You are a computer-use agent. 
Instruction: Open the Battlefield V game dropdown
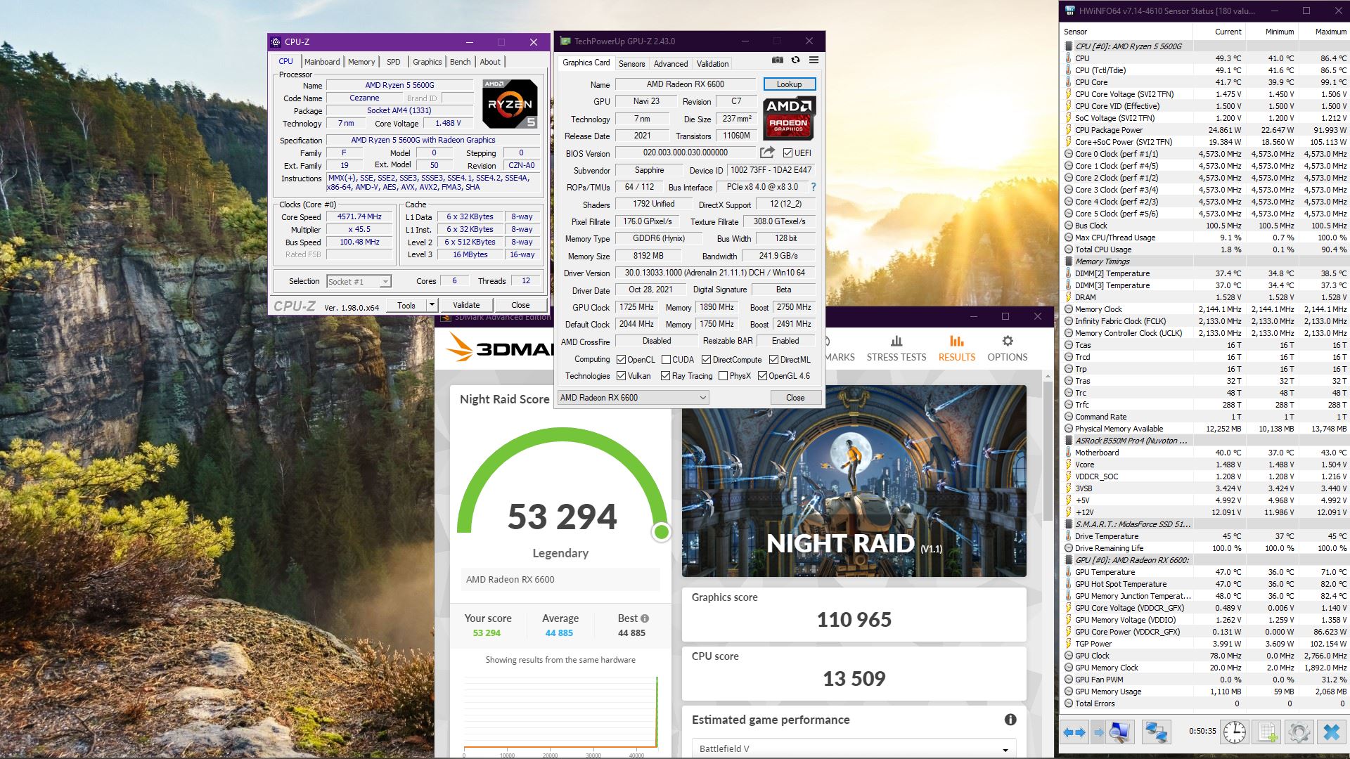point(854,748)
